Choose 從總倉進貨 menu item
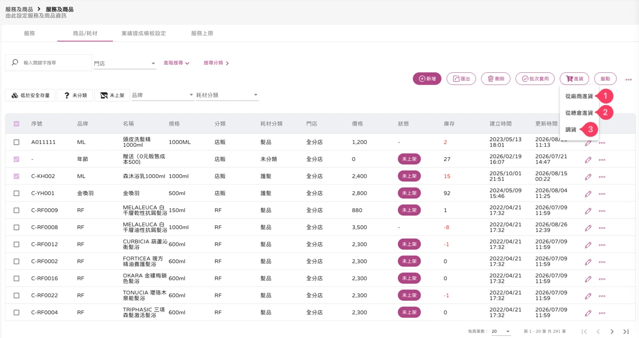 [579, 113]
